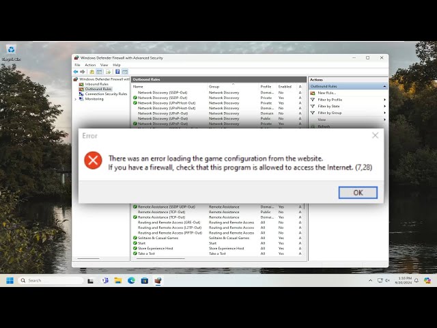Select Network Discovery (UPnPHost-Out) Private rule
The image size is (437, 328).
click(x=217, y=103)
